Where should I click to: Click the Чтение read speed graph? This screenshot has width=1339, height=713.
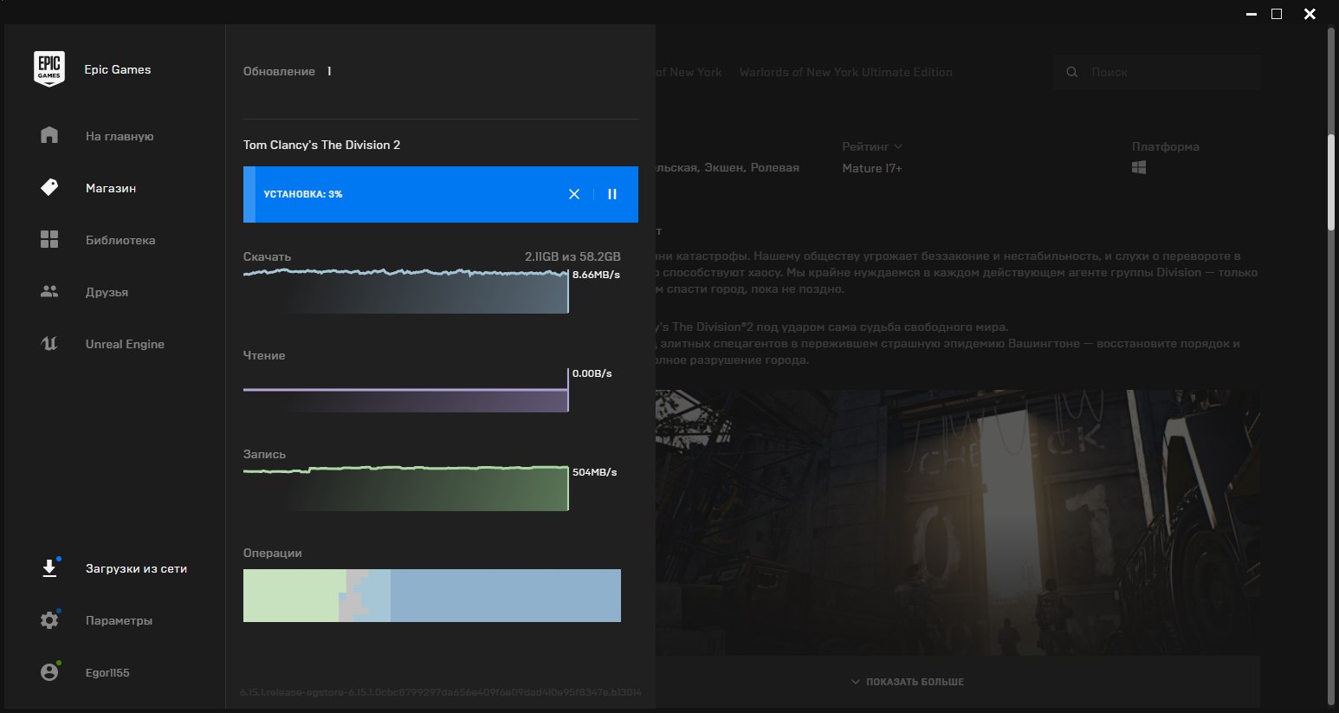[406, 390]
